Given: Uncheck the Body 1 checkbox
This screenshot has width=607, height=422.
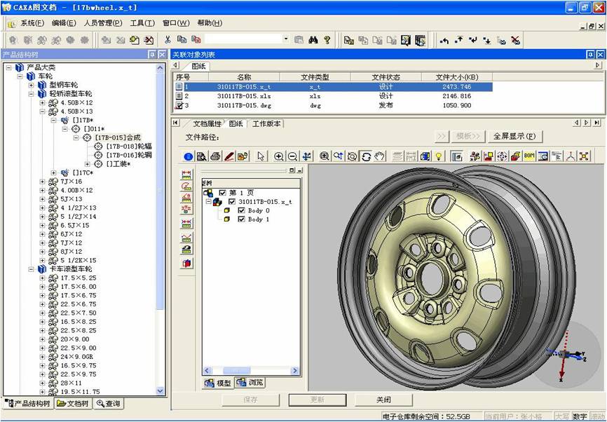Looking at the screenshot, I should click(x=242, y=219).
